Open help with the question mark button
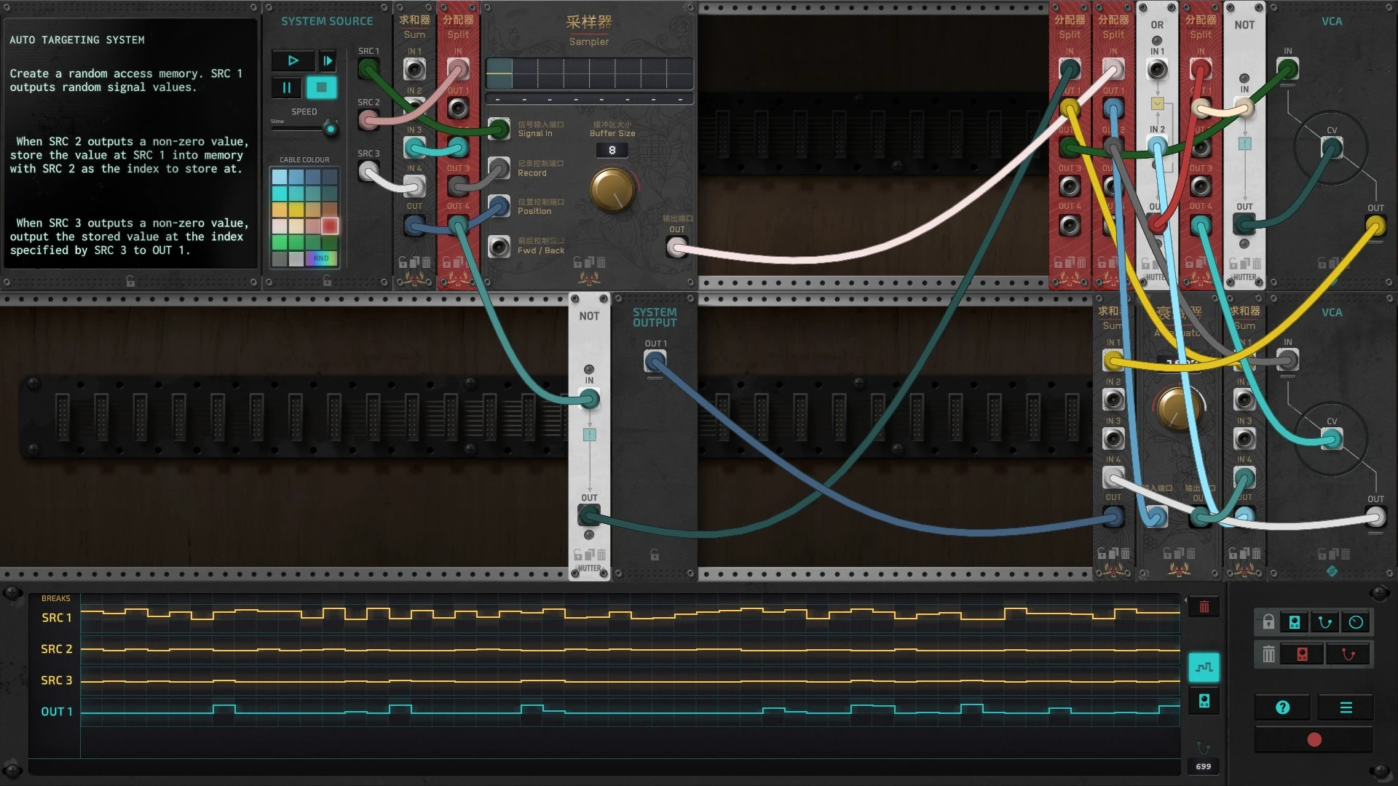The width and height of the screenshot is (1398, 786). (1283, 707)
